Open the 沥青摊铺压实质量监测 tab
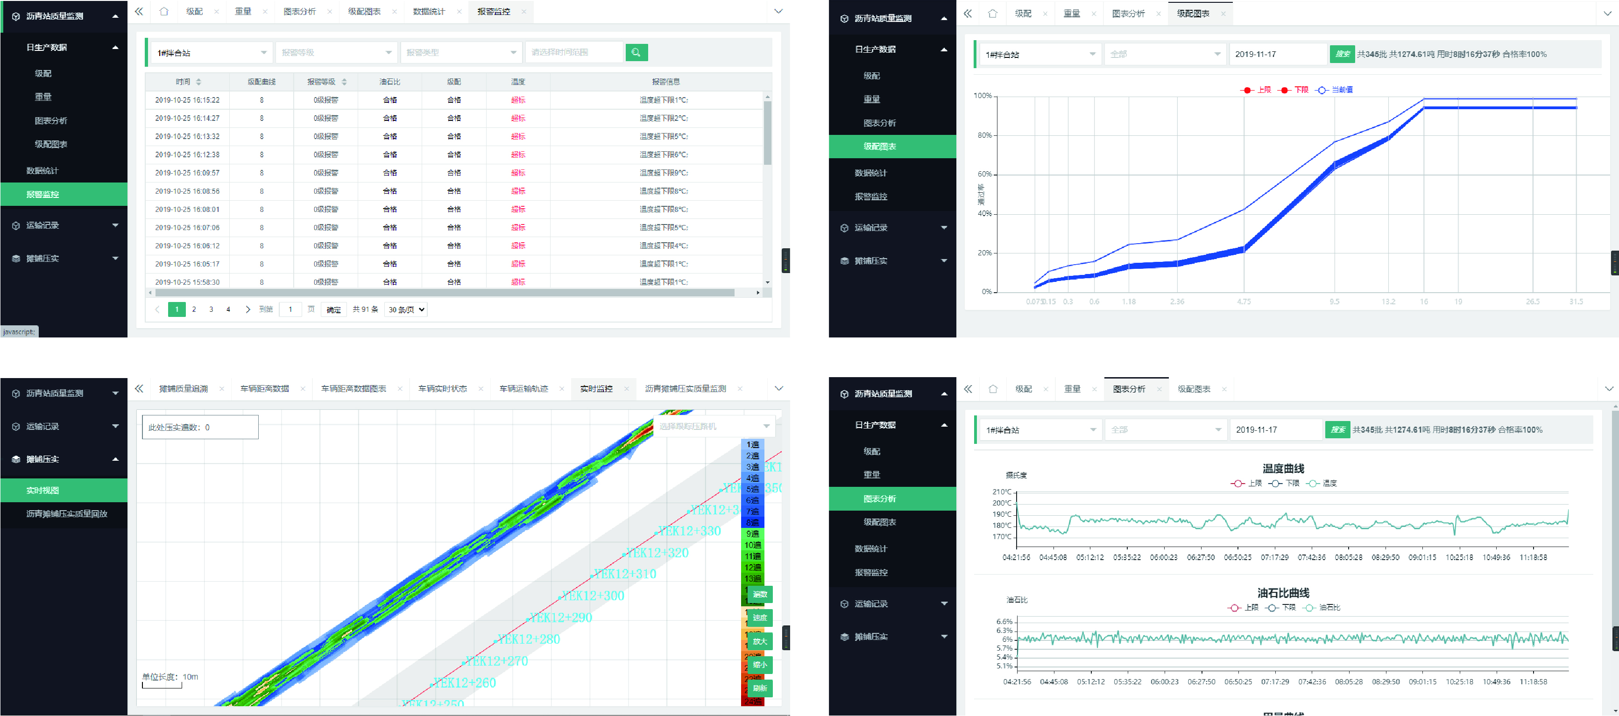 pyautogui.click(x=685, y=389)
